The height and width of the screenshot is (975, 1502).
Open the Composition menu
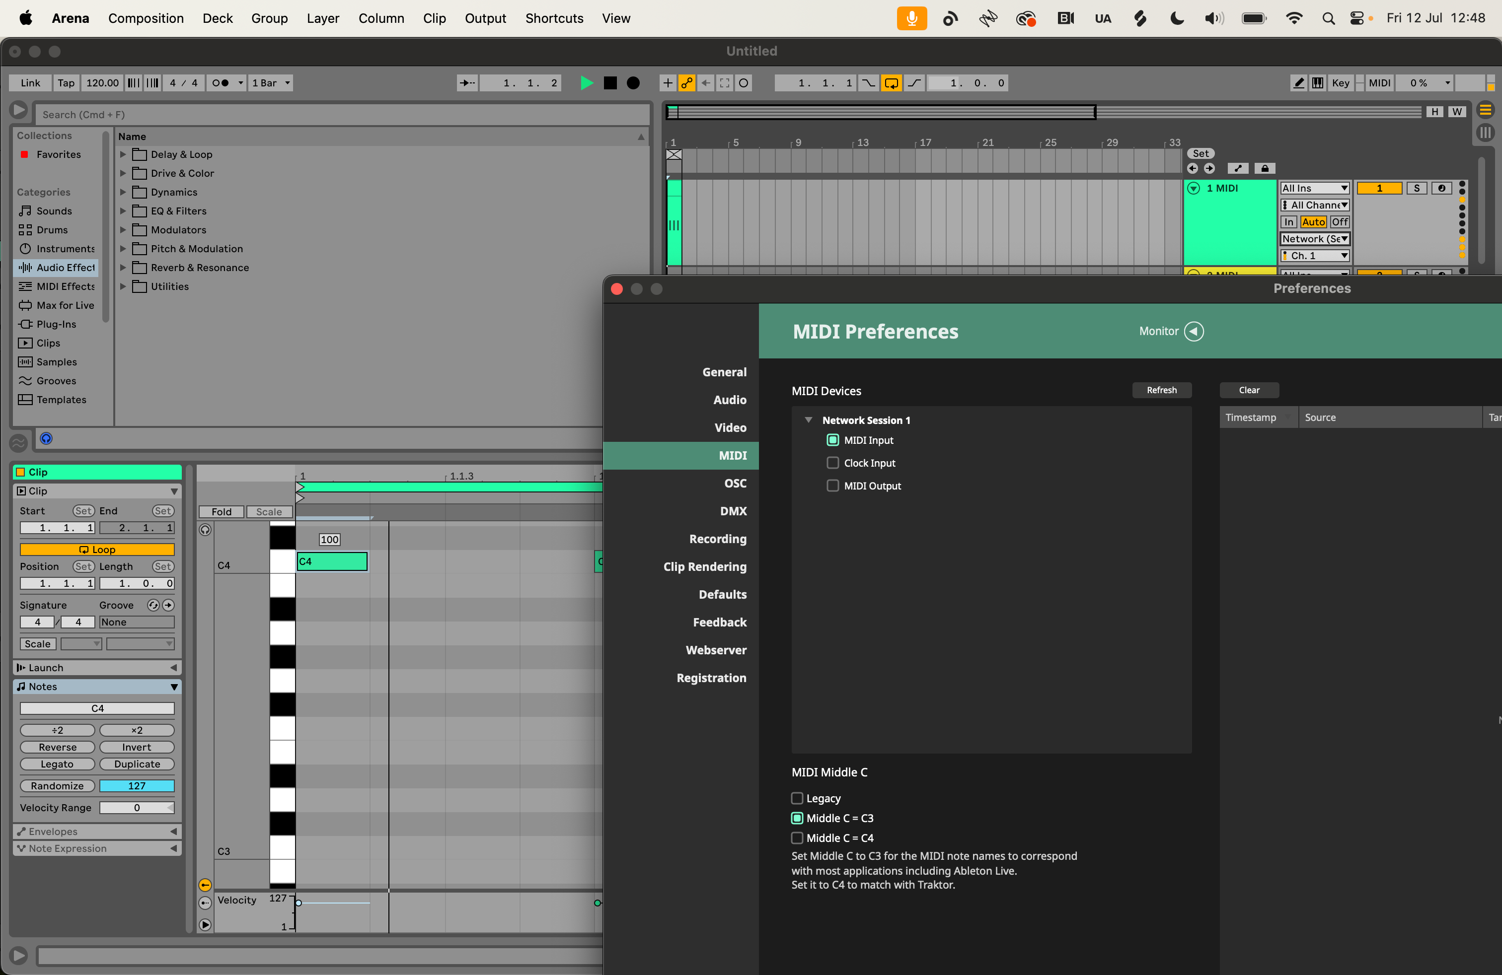pyautogui.click(x=146, y=18)
